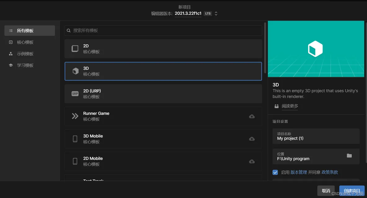Click the 取消 button

(326, 191)
